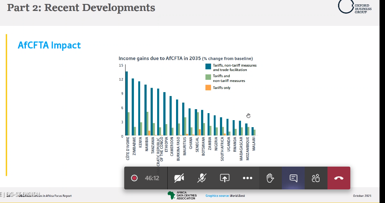This screenshot has width=385, height=203.
Task: Click the MAURITIUS axis label
Action: (185, 146)
